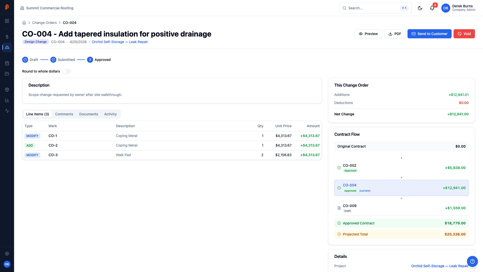Switch to Line Items (3) tab
The height and width of the screenshot is (272, 483).
(37, 114)
